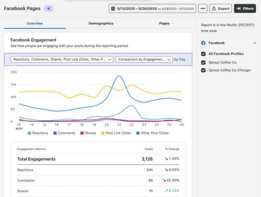Viewport: 261px width, 197px height.
Task: Click the Facebook logo icon in sidebar
Action: (x=203, y=43)
